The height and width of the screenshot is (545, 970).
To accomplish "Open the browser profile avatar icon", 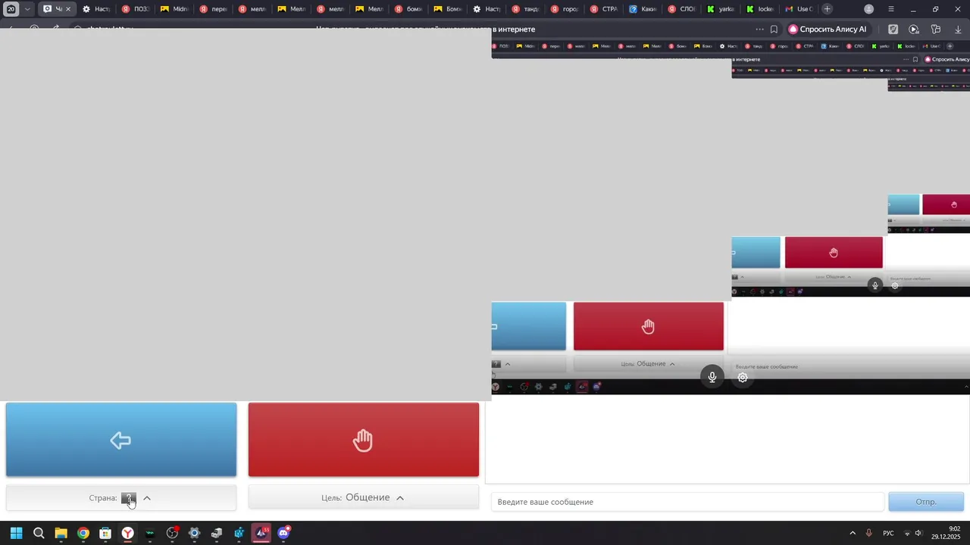I will [x=868, y=9].
